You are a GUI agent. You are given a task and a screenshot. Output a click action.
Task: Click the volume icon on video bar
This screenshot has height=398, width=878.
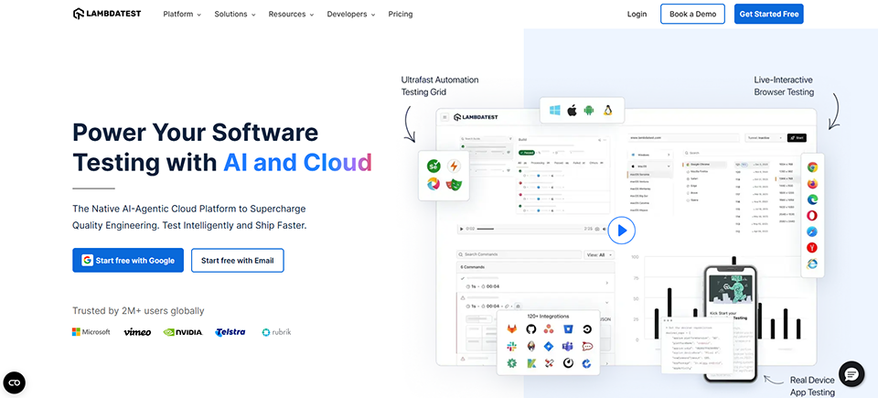click(x=605, y=229)
